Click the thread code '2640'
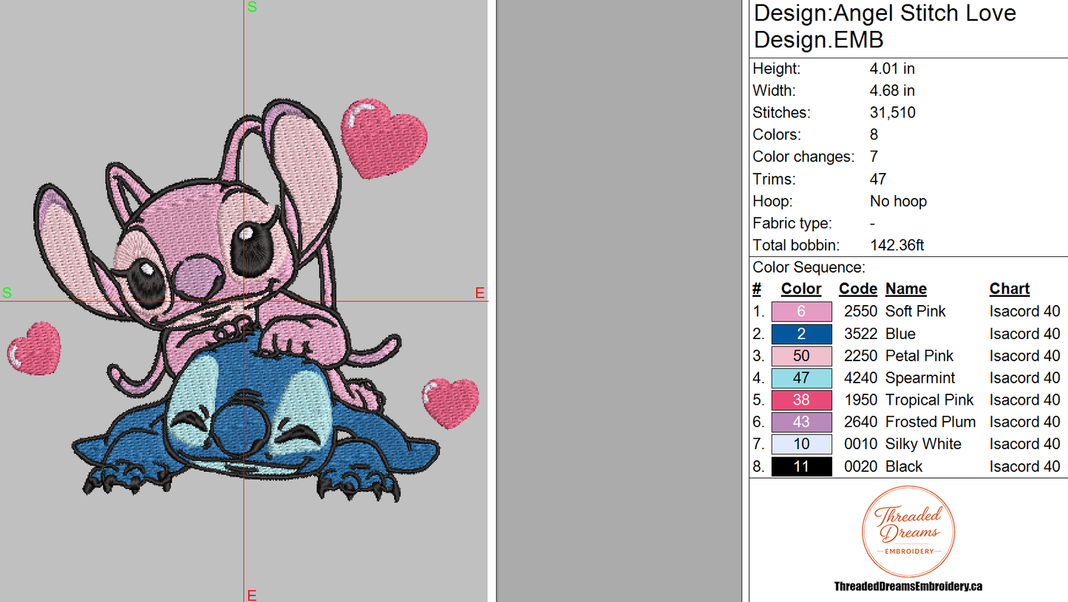1068x602 pixels. [x=861, y=423]
